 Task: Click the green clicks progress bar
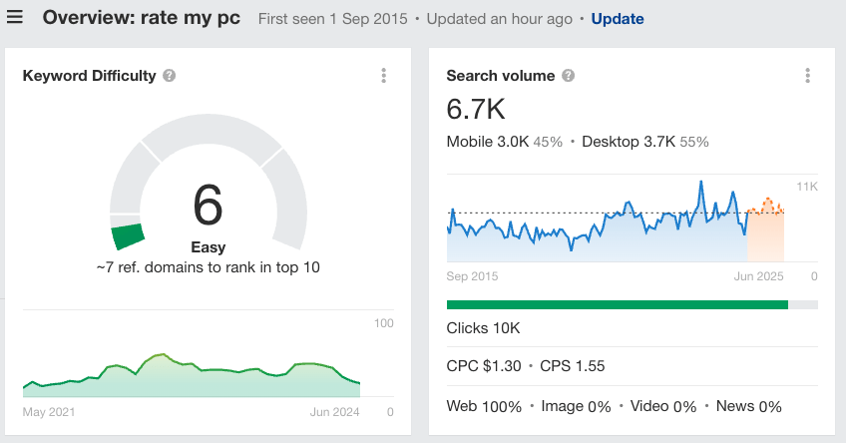[617, 305]
